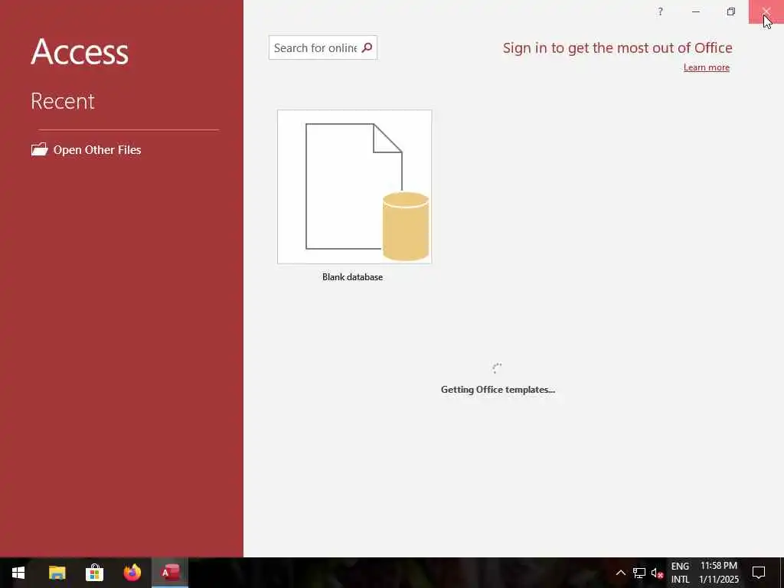
Task: Open Microsoft Store from the taskbar
Action: tap(94, 573)
